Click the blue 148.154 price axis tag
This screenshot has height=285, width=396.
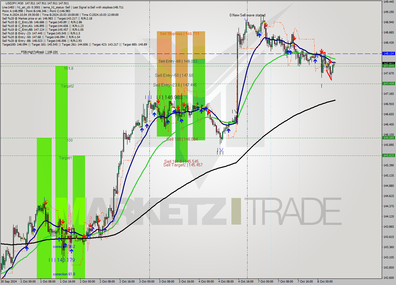click(389, 53)
